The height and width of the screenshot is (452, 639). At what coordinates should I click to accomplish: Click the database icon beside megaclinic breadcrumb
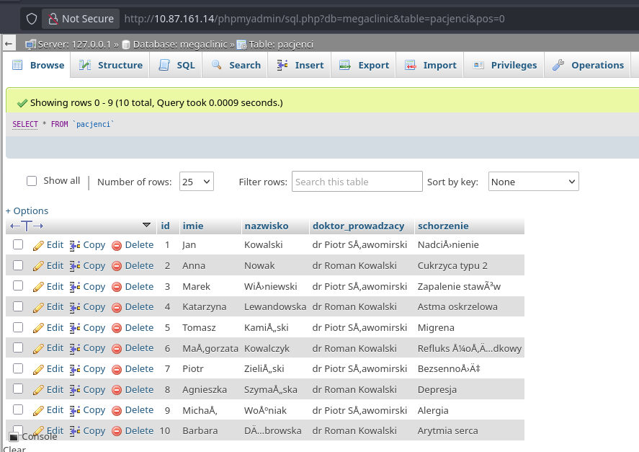coord(126,45)
